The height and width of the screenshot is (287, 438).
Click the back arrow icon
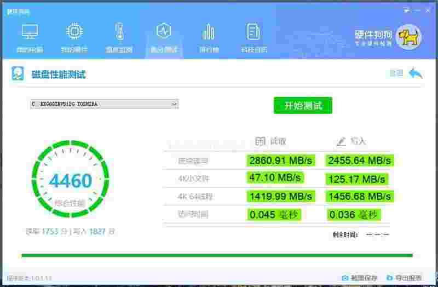pyautogui.click(x=416, y=73)
